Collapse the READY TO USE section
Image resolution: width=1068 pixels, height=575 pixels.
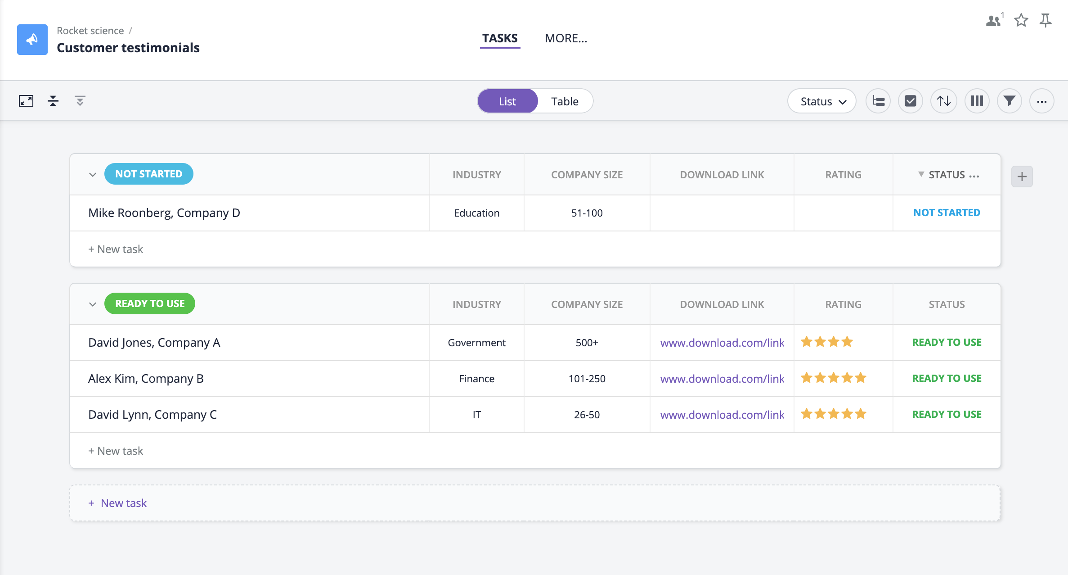click(x=92, y=304)
